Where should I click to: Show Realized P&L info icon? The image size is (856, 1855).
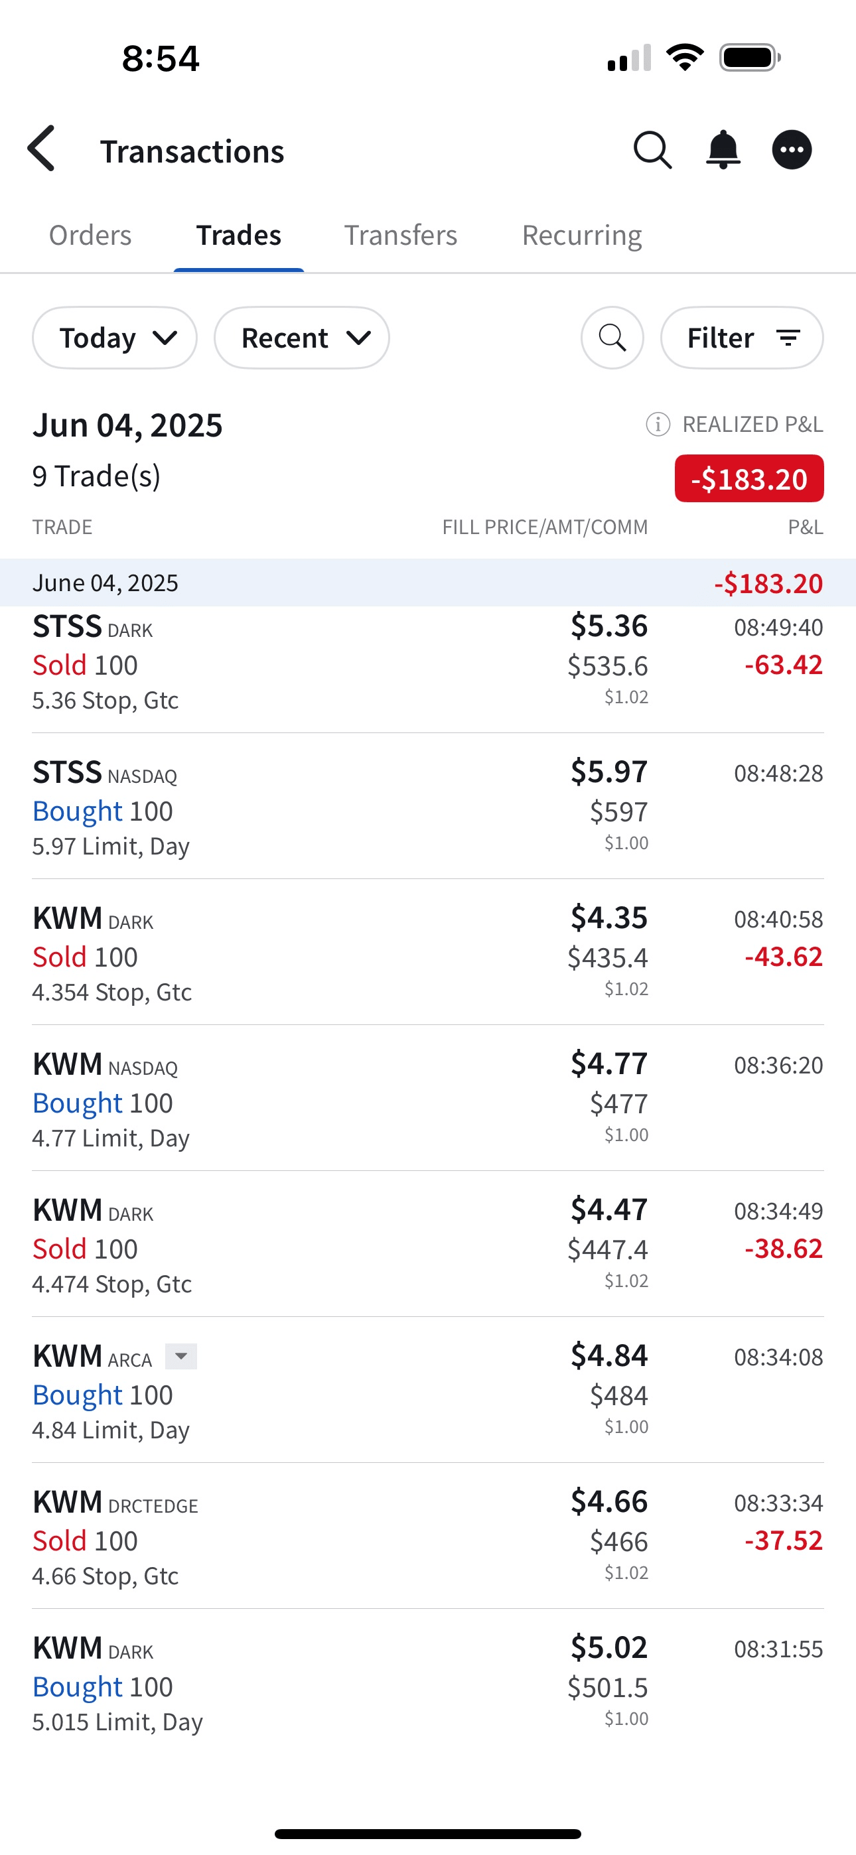[658, 424]
